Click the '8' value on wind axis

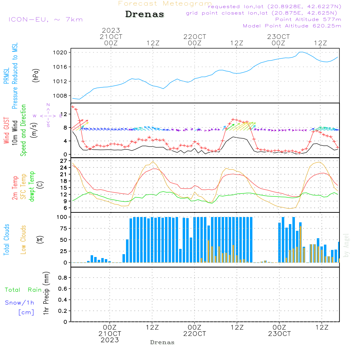65,127
